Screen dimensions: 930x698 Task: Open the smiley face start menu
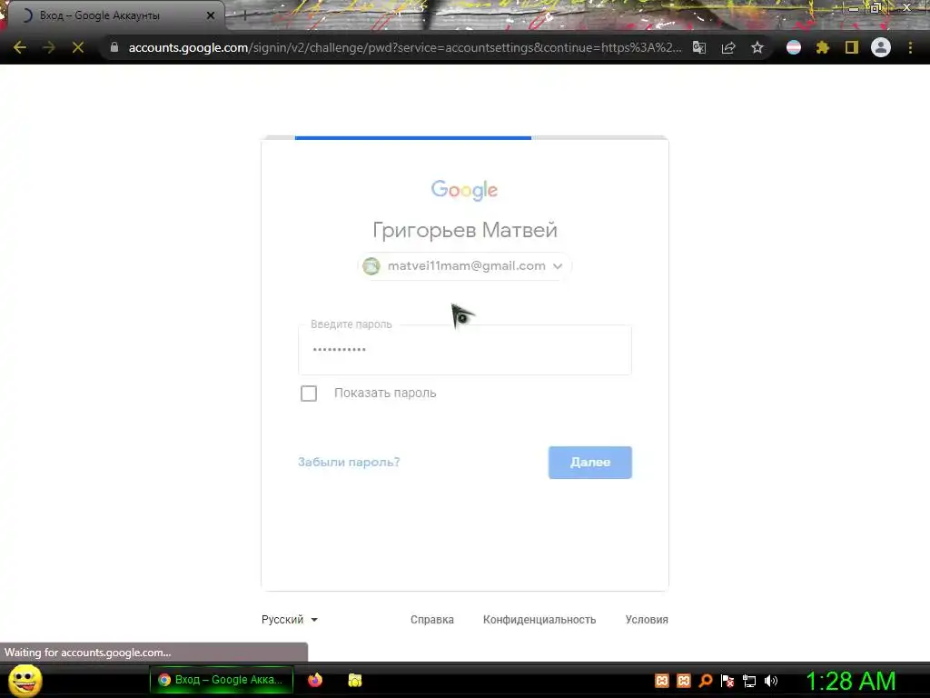[x=25, y=680]
